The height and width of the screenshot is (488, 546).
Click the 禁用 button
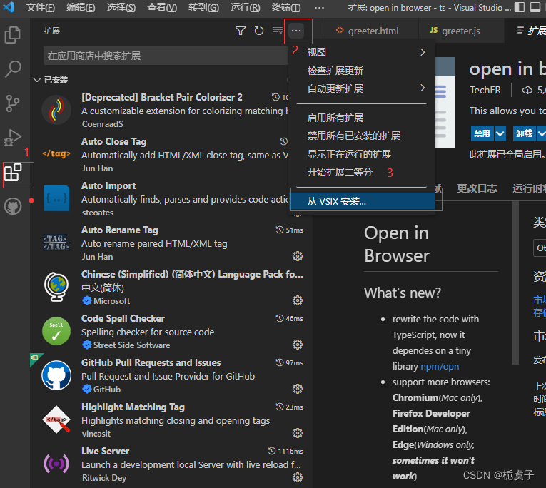pyautogui.click(x=482, y=133)
